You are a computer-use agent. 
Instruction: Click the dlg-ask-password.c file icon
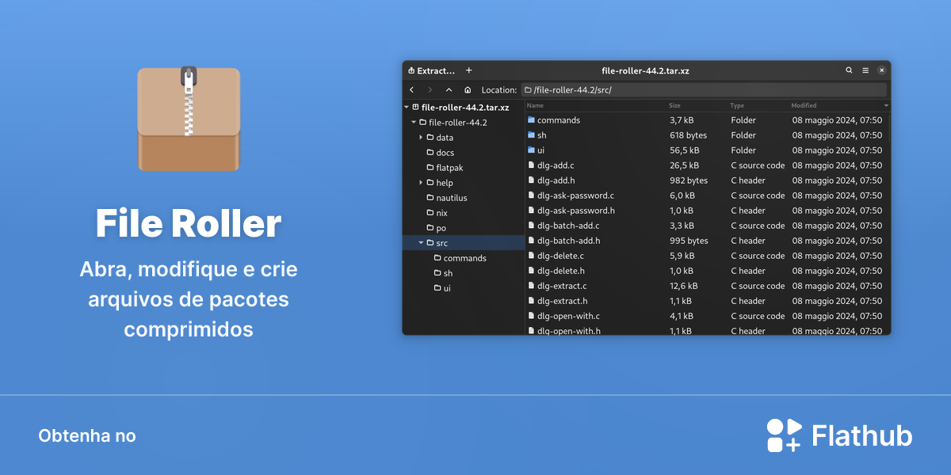coord(531,196)
